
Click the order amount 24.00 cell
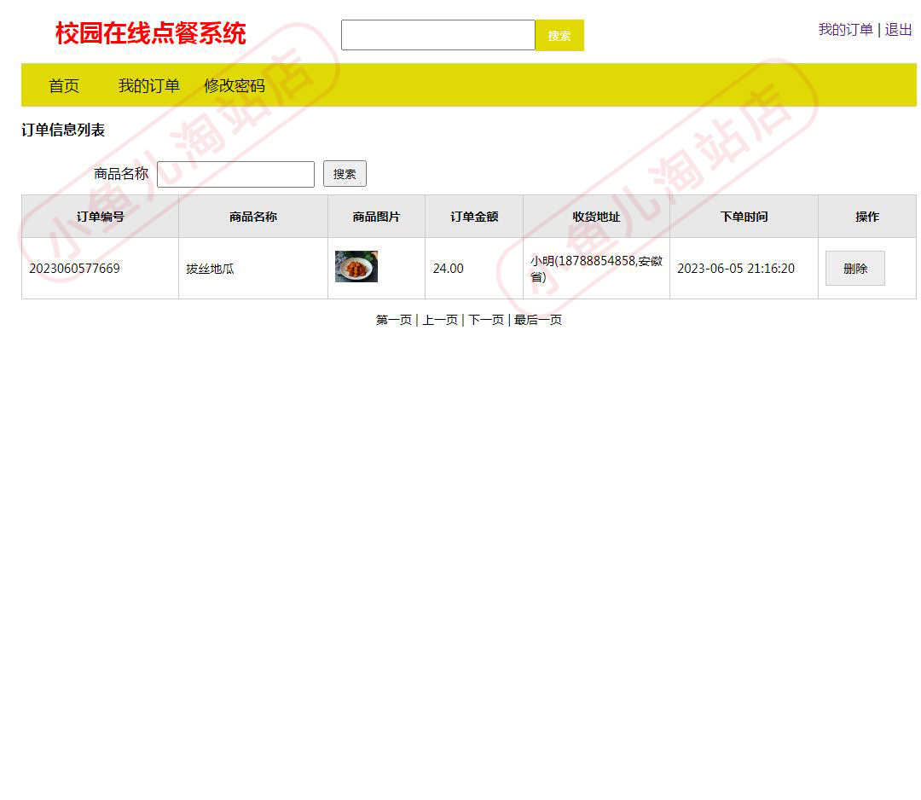click(x=474, y=269)
